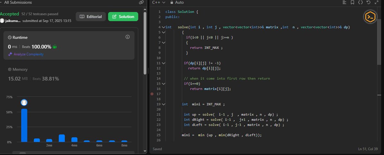Click the Accepted status text
The image size is (384, 155).
pyautogui.click(x=10, y=14)
